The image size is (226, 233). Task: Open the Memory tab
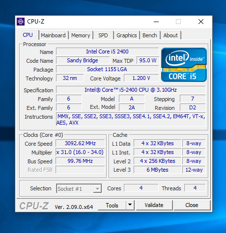[81, 35]
